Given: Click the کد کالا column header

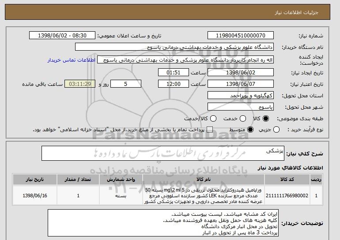Looking at the screenshot, I should point(287,180).
